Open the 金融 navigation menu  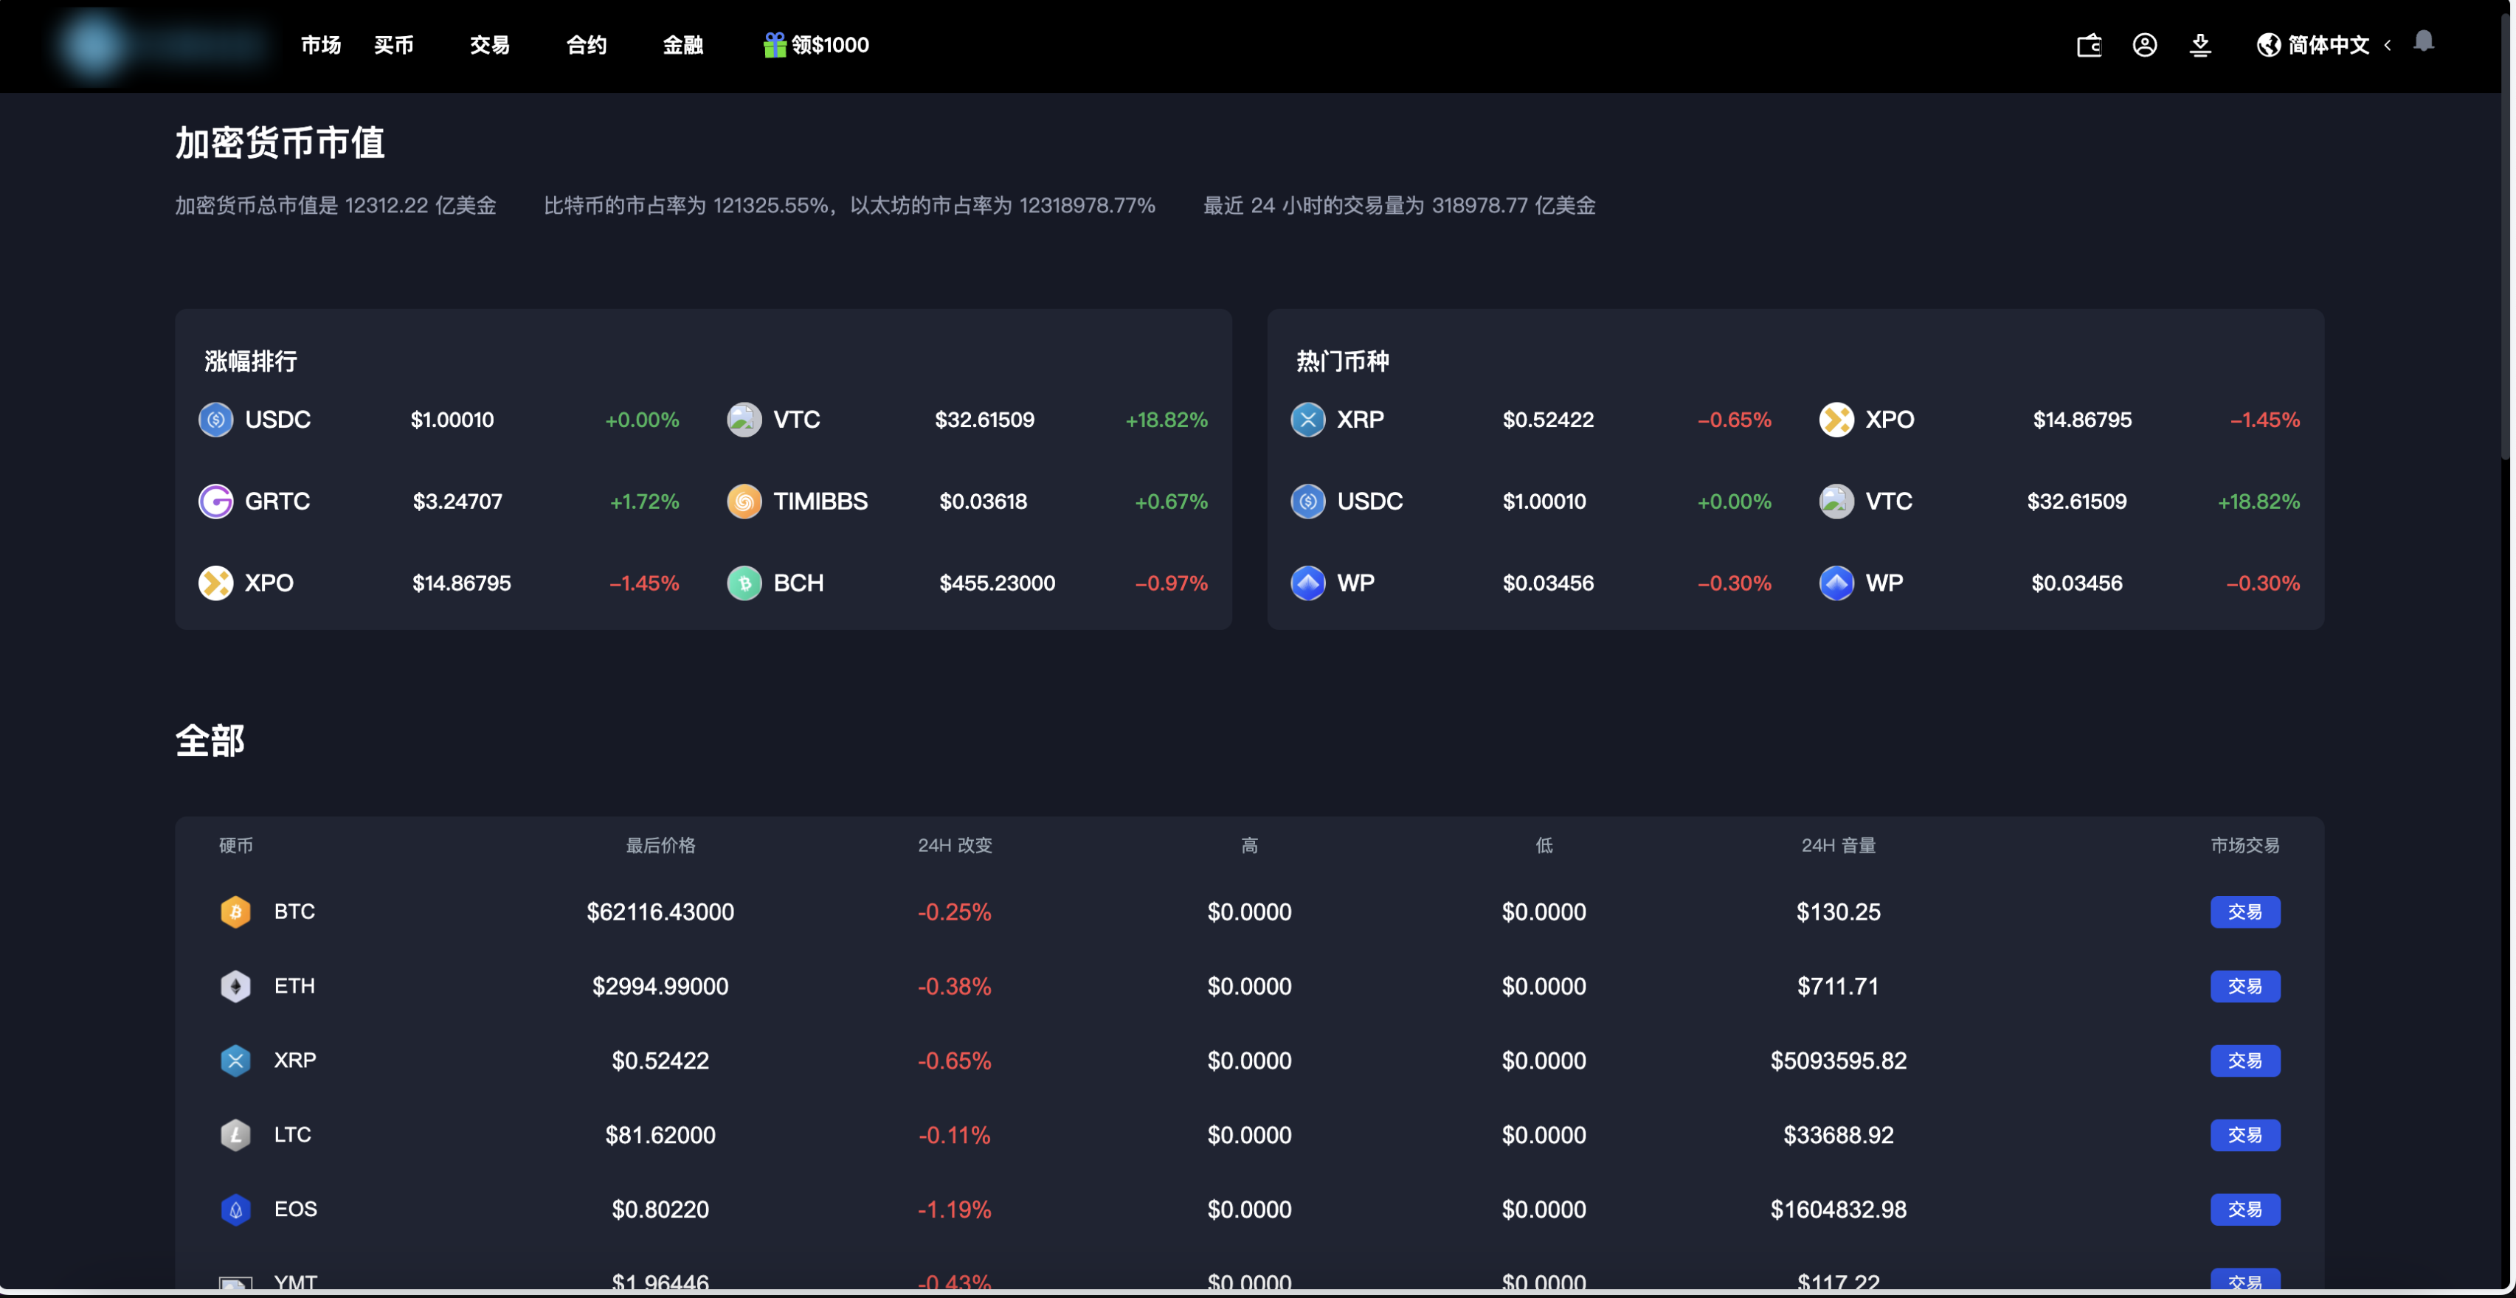coord(682,45)
